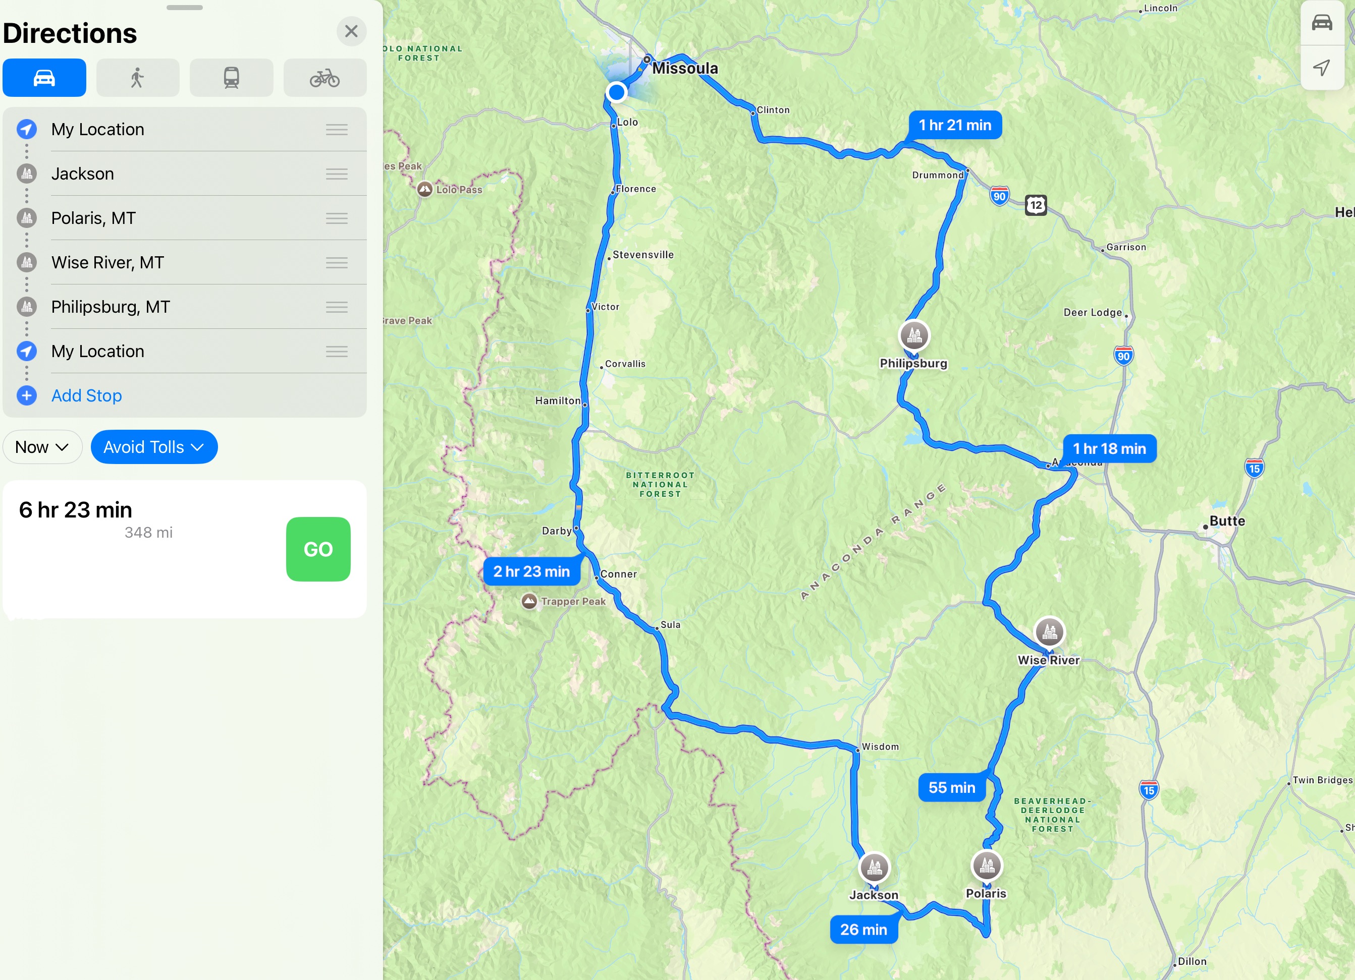
Task: Click the Add Stop link
Action: click(87, 395)
